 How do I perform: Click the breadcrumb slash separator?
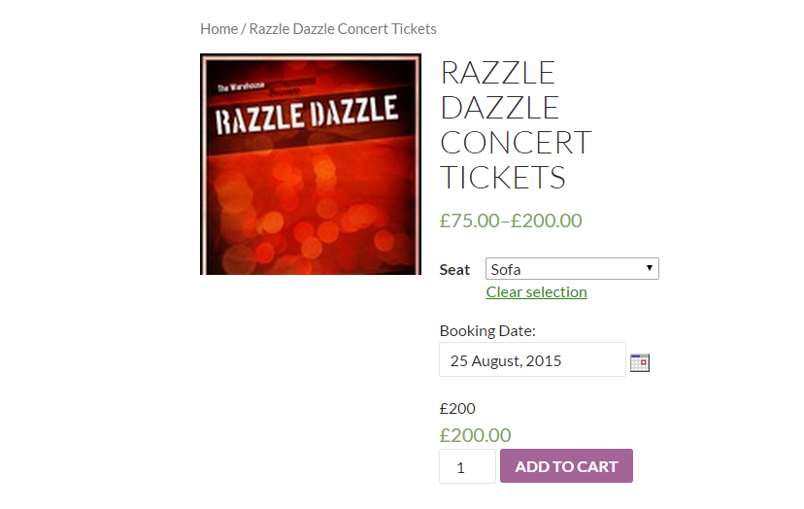(244, 29)
